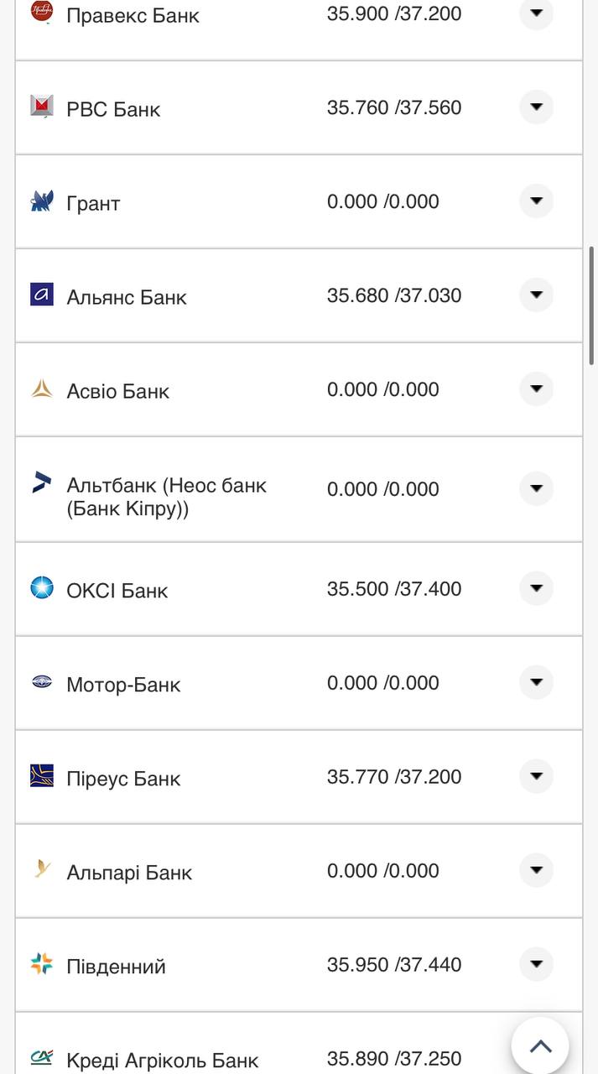Click the Мотор-Банк logo icon
The image size is (598, 1074).
click(42, 682)
